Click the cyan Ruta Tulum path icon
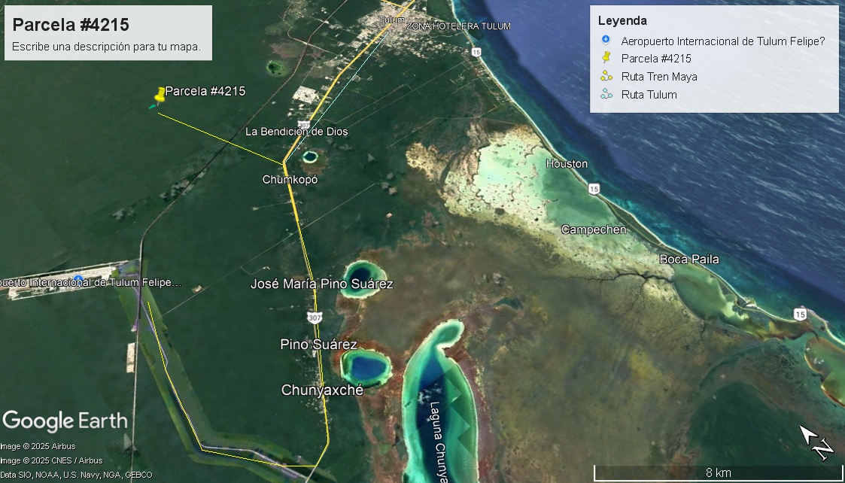 (x=606, y=94)
